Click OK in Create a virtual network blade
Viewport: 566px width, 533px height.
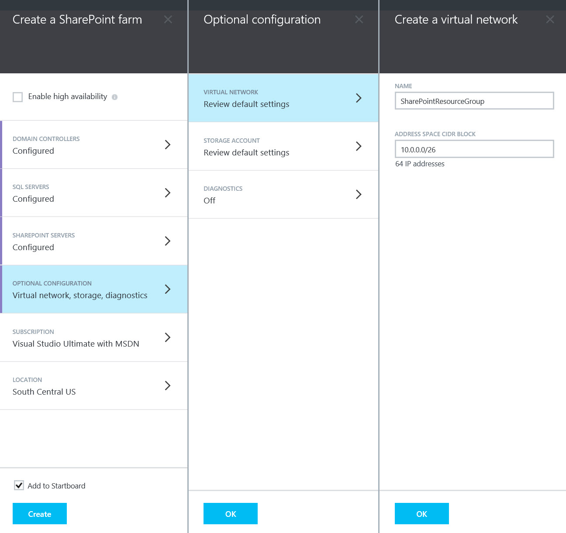[x=422, y=514]
